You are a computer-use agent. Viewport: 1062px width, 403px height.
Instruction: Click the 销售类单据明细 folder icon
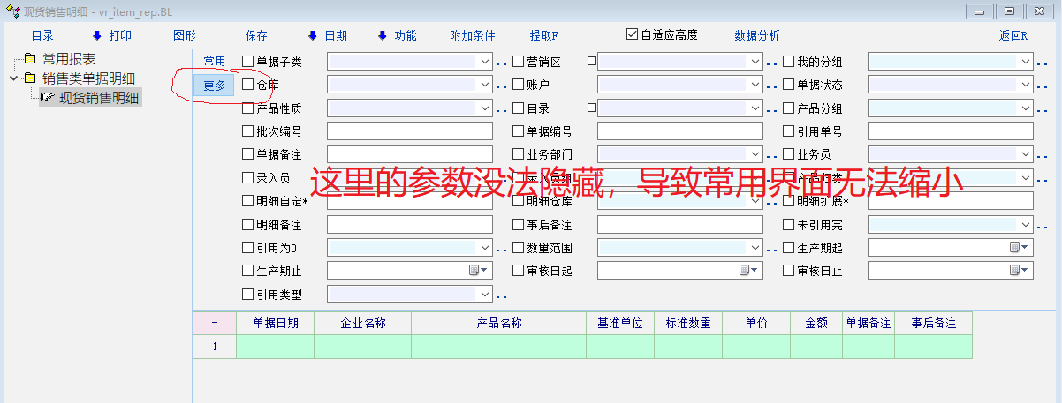(x=30, y=78)
